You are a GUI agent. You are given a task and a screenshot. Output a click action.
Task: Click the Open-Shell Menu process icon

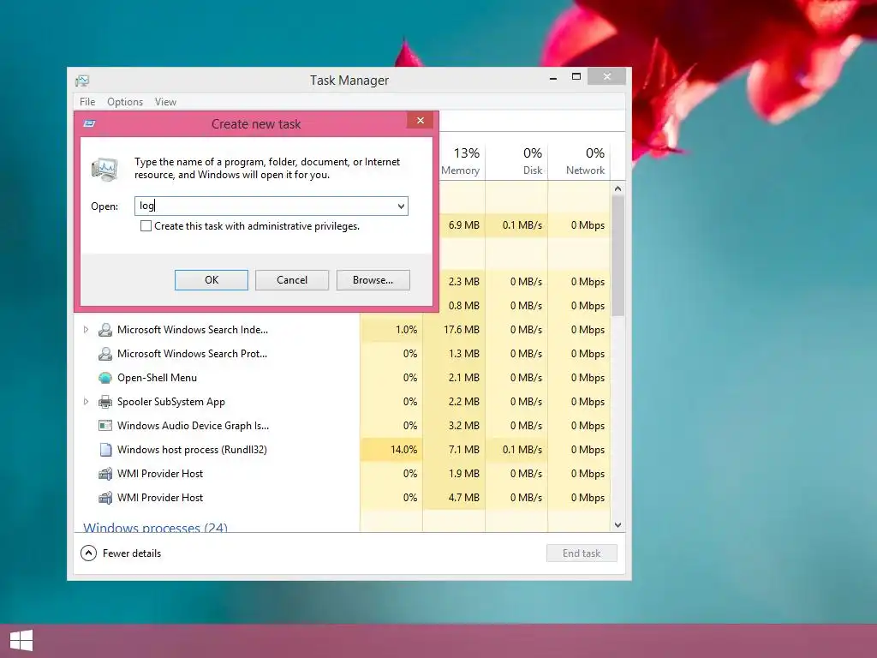[105, 378]
